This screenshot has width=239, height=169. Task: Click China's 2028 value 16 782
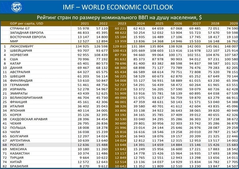tap(213, 162)
